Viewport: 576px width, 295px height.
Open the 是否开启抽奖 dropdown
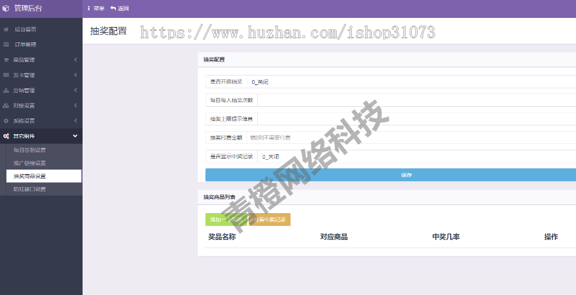point(412,82)
